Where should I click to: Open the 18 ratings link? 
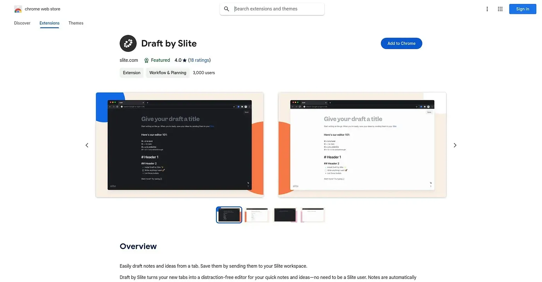(x=199, y=60)
